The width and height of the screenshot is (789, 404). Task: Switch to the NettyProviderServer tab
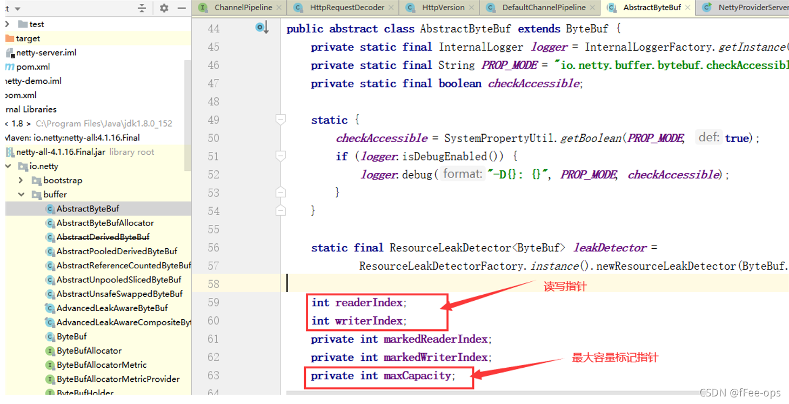pos(753,8)
